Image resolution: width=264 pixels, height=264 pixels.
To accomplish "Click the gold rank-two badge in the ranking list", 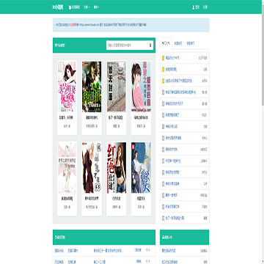I will (x=164, y=70).
